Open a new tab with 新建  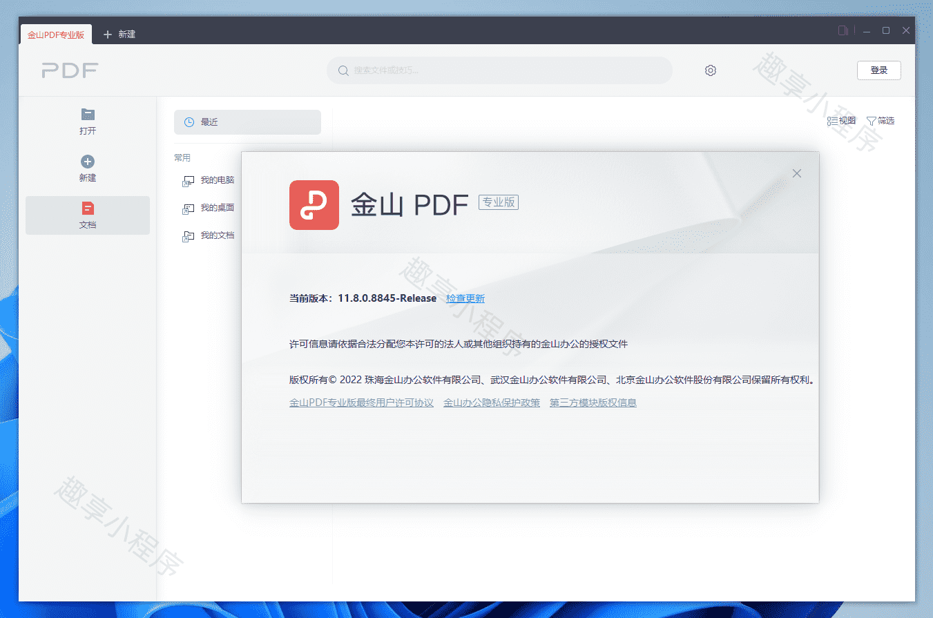[x=119, y=35]
